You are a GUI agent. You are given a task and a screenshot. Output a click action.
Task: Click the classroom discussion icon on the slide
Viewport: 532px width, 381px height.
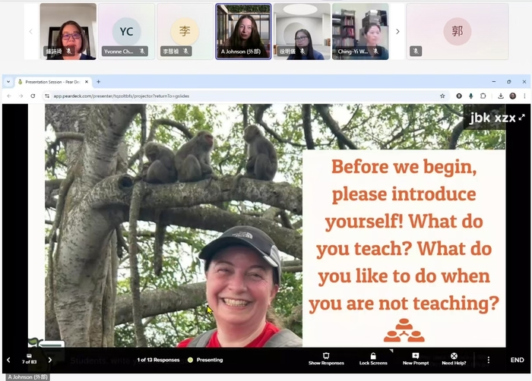pos(404,330)
